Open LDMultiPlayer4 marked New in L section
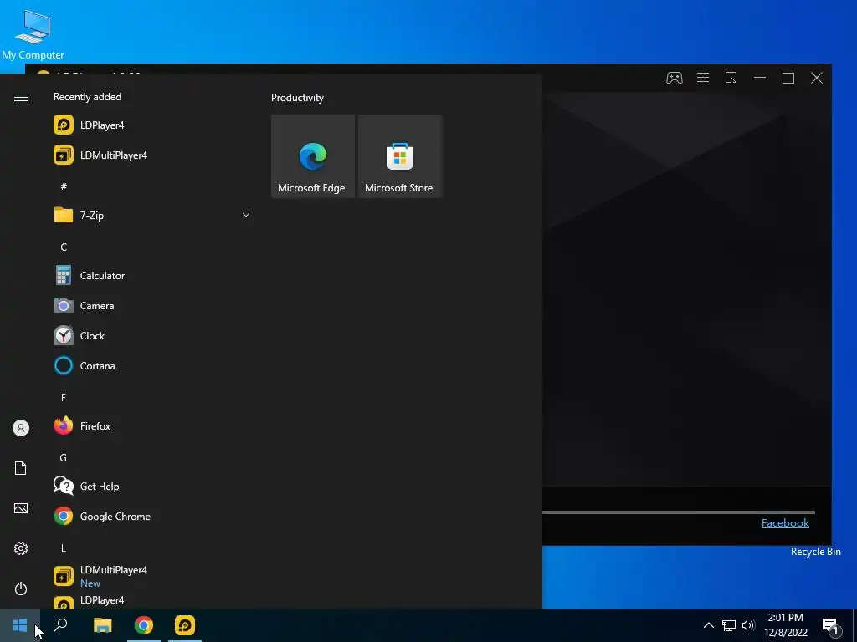This screenshot has height=642, width=857. point(151,576)
